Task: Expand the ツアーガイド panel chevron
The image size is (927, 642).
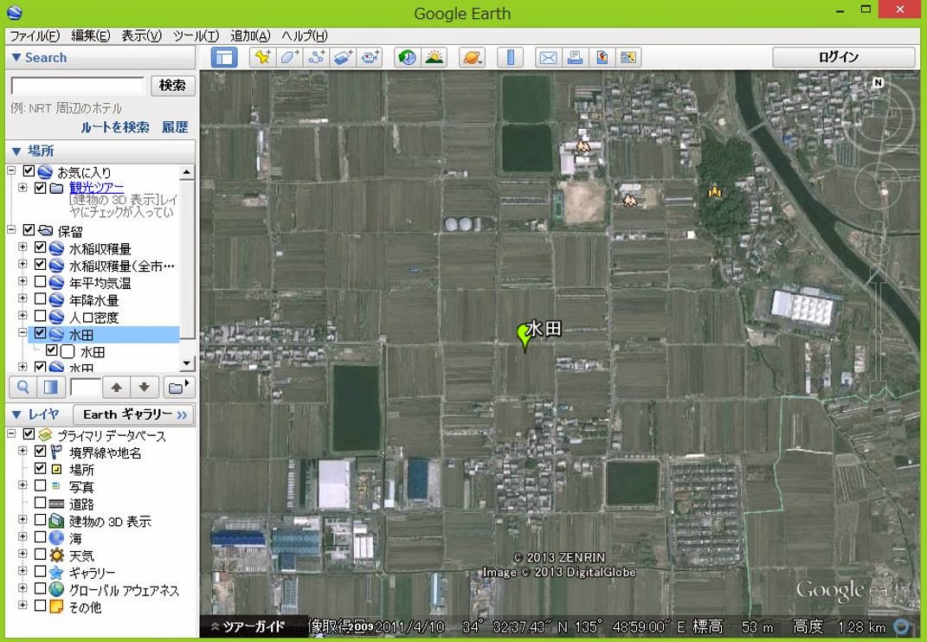Action: click(x=216, y=626)
